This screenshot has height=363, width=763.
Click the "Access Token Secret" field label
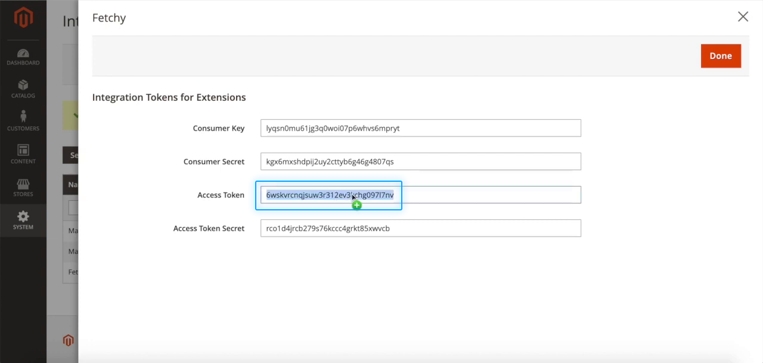tap(209, 228)
